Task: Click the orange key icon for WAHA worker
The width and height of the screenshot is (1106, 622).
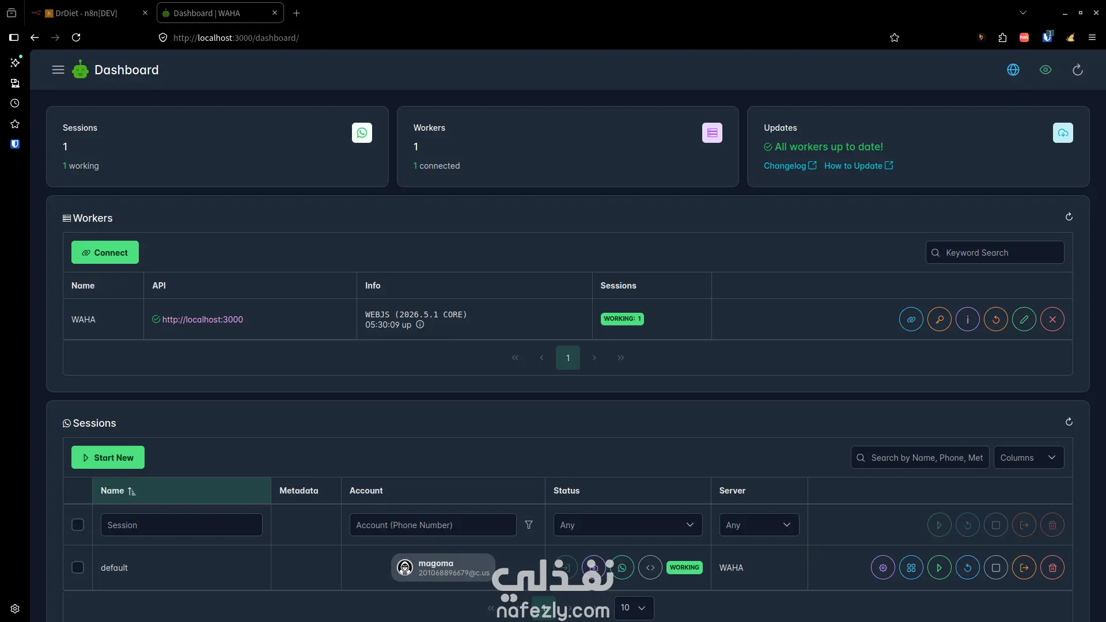Action: pos(940,319)
